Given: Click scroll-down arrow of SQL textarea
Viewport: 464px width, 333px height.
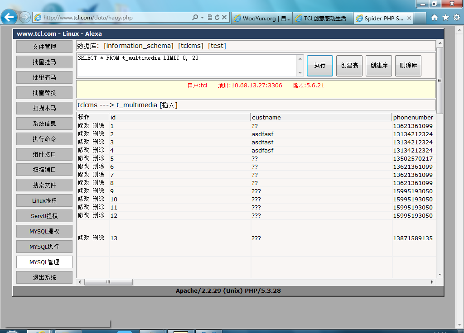Looking at the screenshot, I should click(x=300, y=73).
